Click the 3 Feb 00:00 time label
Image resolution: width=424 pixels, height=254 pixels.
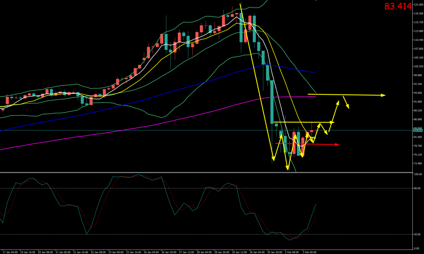pyautogui.click(x=310, y=252)
